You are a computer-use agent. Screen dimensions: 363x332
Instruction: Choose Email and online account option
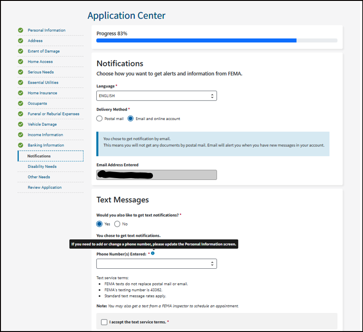click(131, 119)
